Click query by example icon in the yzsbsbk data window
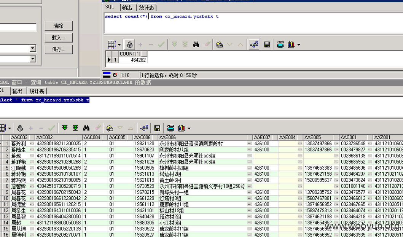This screenshot has height=237, width=403. coord(110,128)
